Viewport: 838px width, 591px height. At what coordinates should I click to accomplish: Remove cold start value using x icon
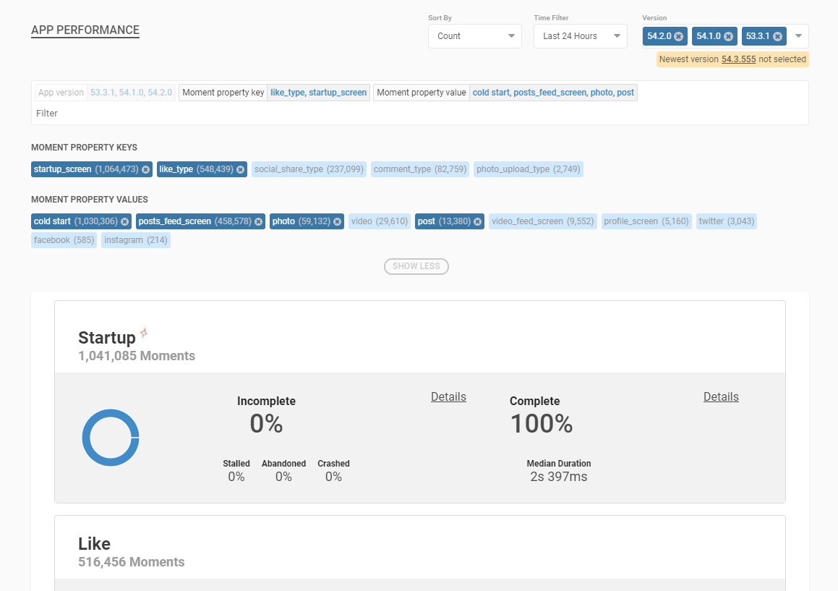[x=124, y=221]
